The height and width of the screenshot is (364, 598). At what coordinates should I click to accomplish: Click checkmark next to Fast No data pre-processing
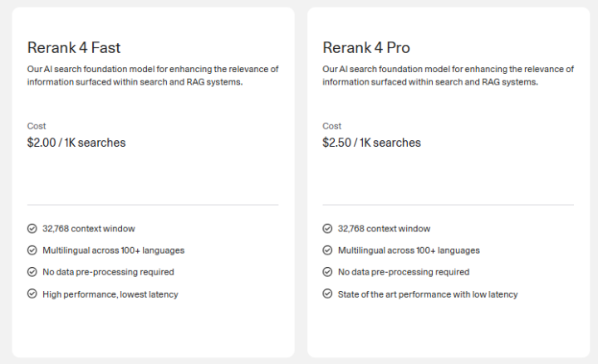tap(32, 272)
